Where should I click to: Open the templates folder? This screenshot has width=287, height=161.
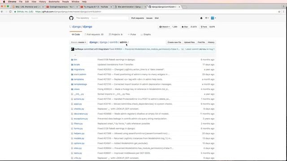[79, 80]
